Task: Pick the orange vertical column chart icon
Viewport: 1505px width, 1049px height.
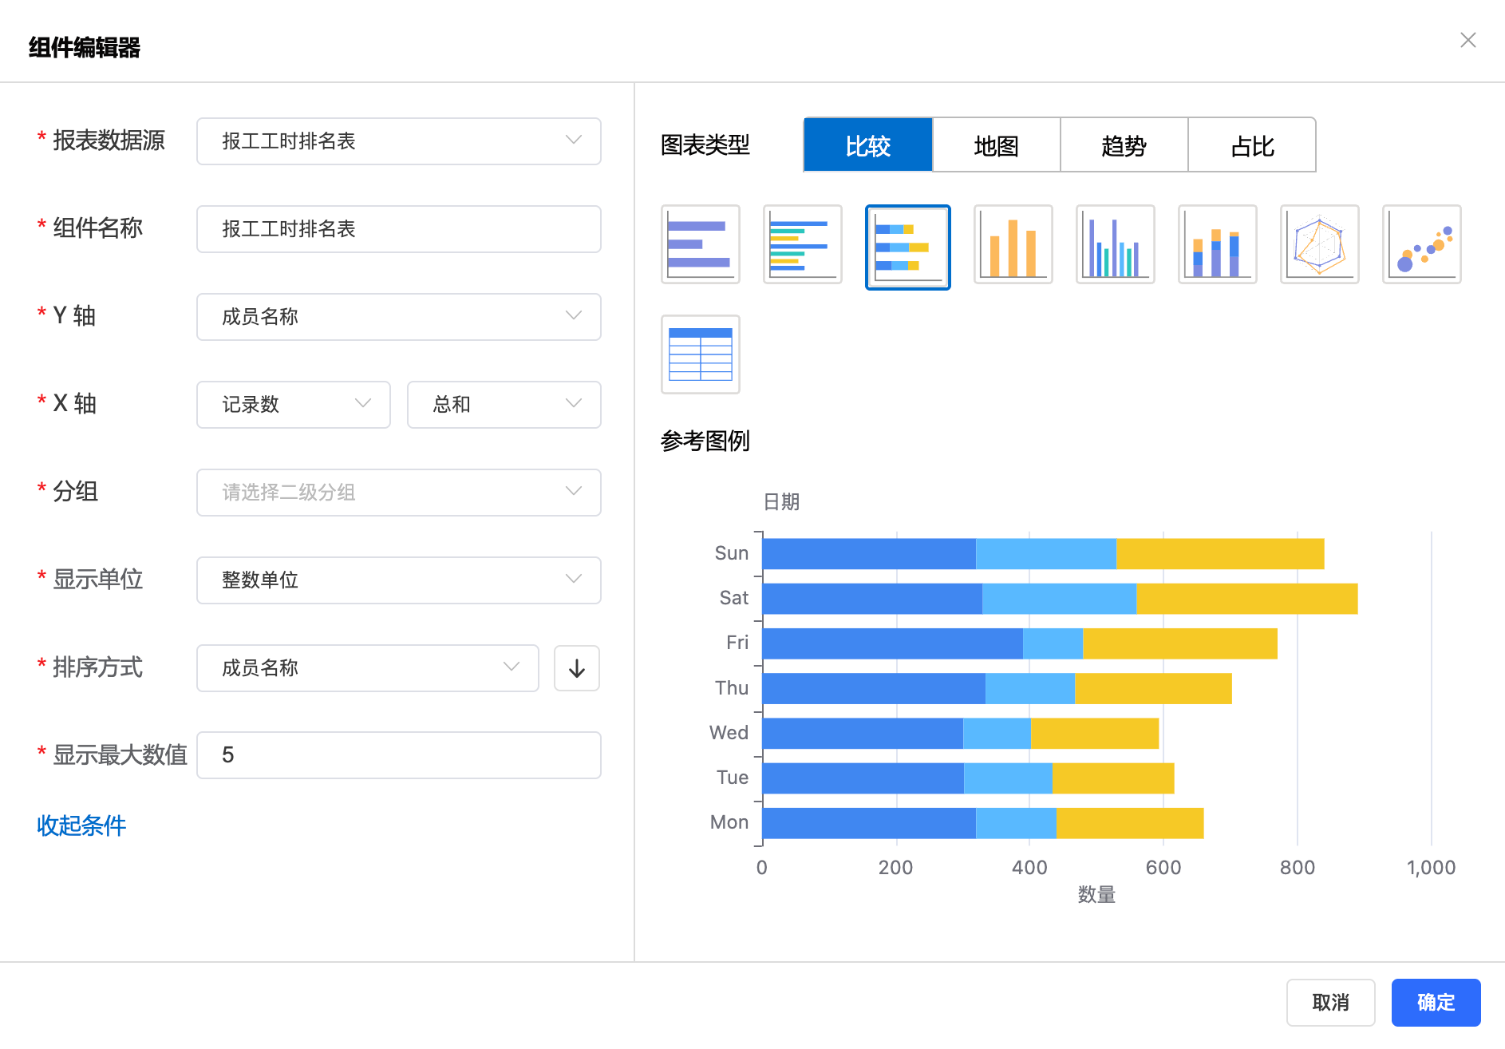Action: [x=1013, y=244]
